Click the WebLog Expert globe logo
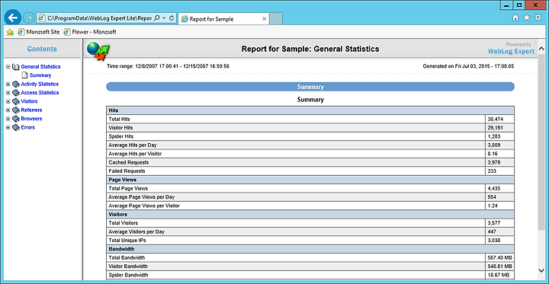The width and height of the screenshot is (549, 284). click(x=98, y=51)
